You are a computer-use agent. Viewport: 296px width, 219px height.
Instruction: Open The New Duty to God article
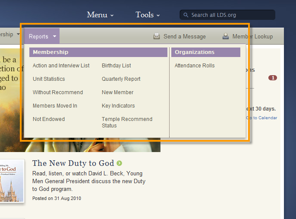73,163
